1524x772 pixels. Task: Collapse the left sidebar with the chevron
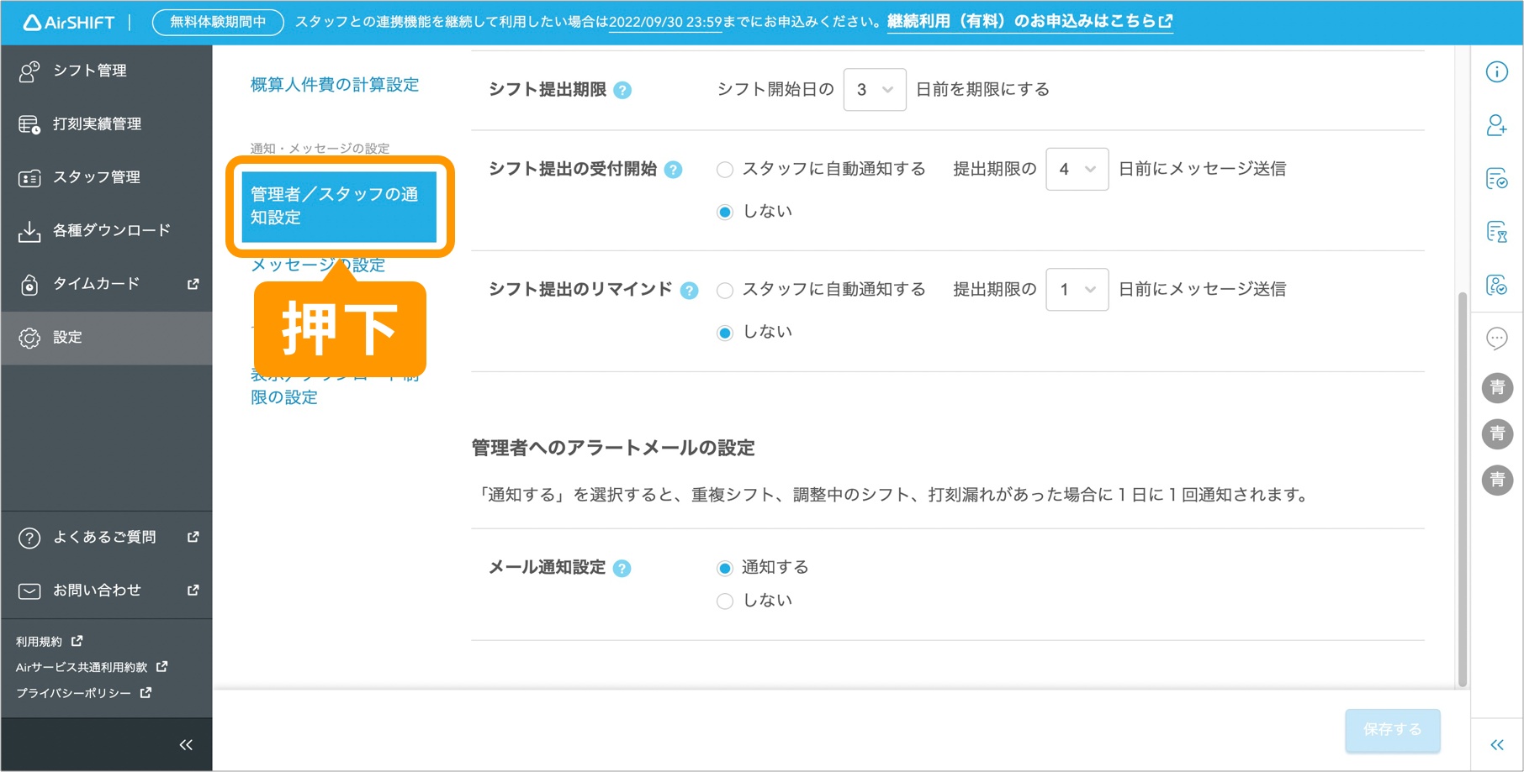click(185, 744)
